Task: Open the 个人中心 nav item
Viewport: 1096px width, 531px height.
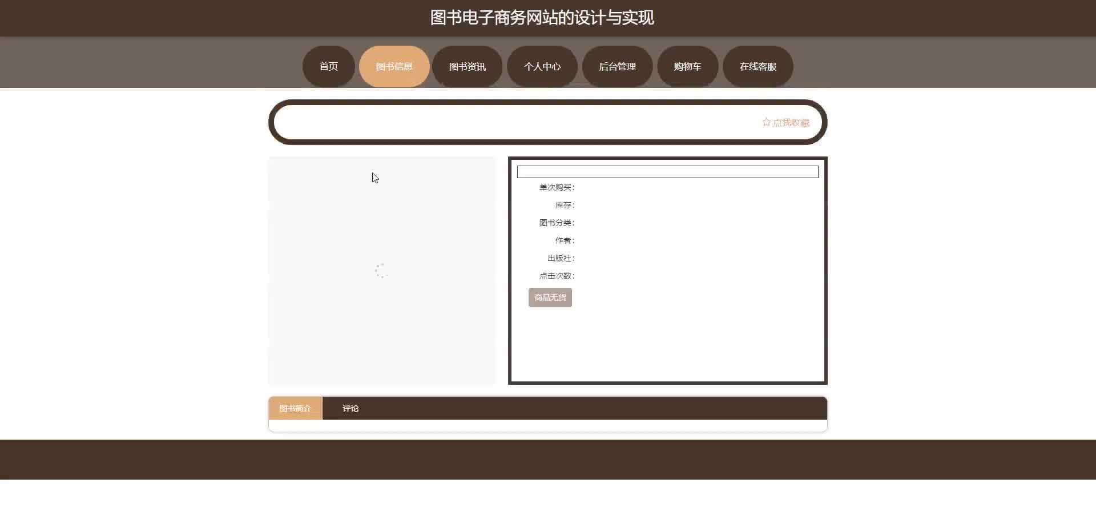Action: (542, 66)
